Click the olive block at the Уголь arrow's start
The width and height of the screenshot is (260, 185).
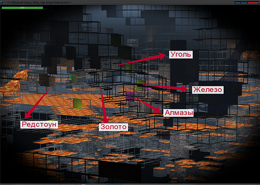(130, 68)
